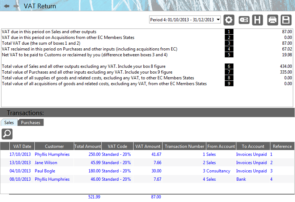Click customer Paul Bogle
This screenshot has width=295, height=202.
(x=45, y=171)
